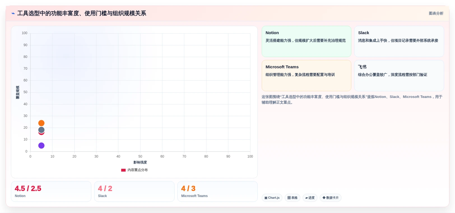Click the 4 / 3 Microsoft Teams stat card
Image resolution: width=455 pixels, height=213 pixels.
(217, 191)
